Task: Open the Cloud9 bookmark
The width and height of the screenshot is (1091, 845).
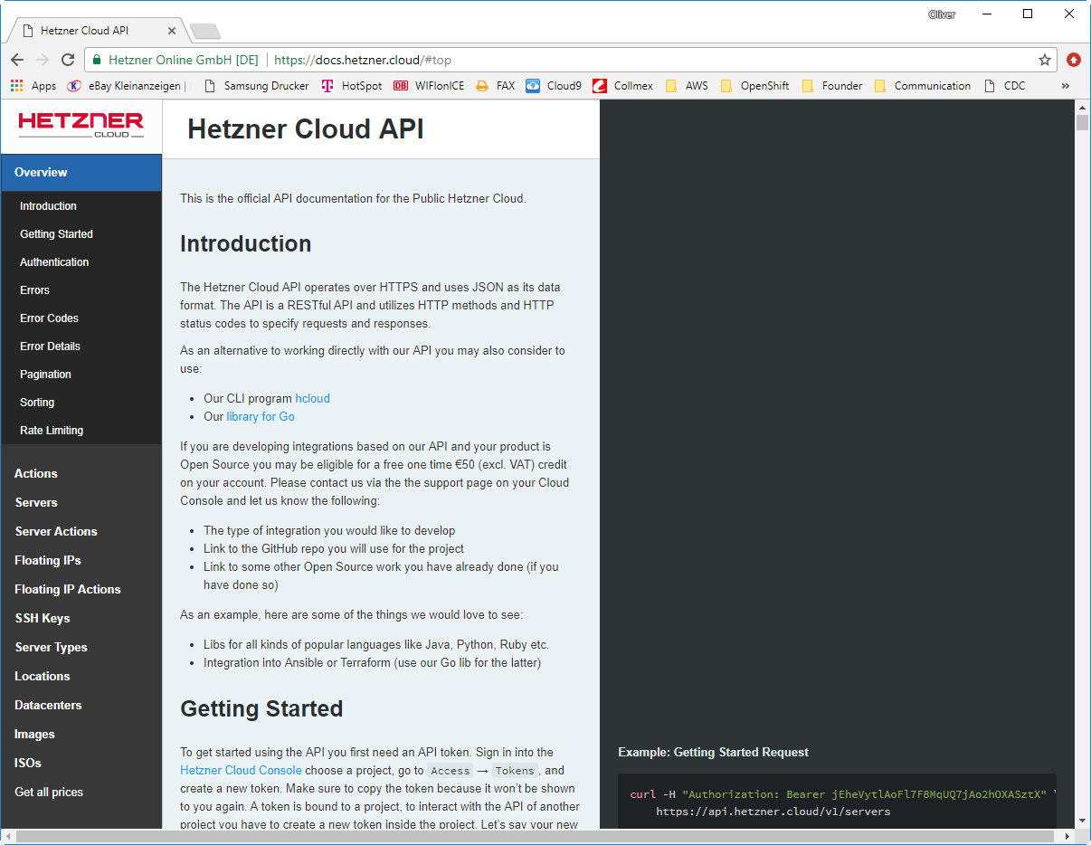Action: coord(554,86)
